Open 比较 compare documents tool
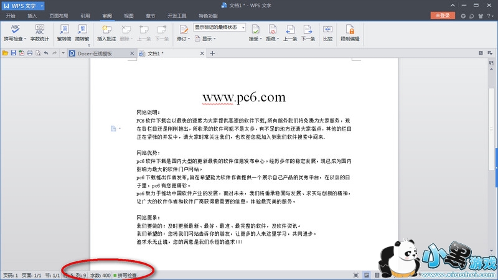The height and width of the screenshot is (280, 498). pyautogui.click(x=327, y=33)
